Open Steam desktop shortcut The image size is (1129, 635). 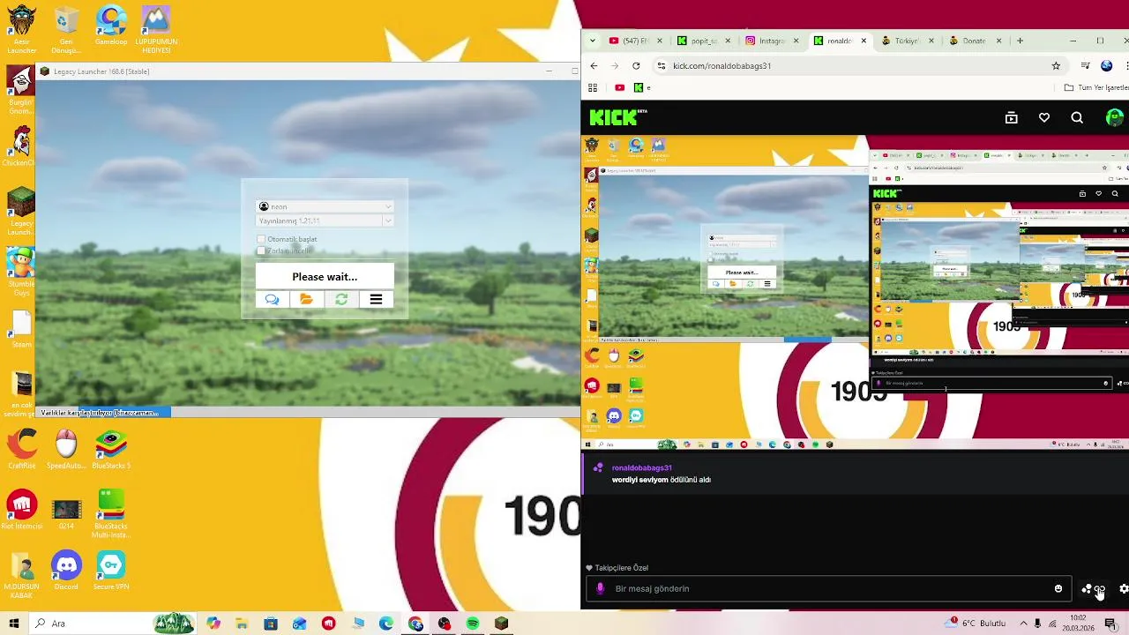[x=21, y=328]
